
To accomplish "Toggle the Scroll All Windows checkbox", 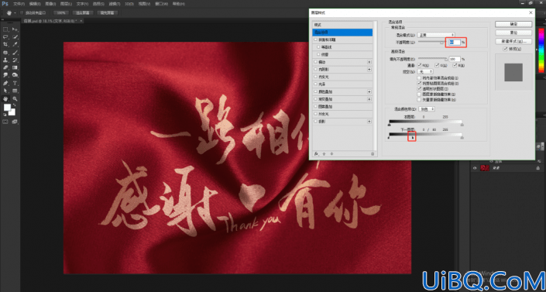I will pyautogui.click(x=22, y=13).
